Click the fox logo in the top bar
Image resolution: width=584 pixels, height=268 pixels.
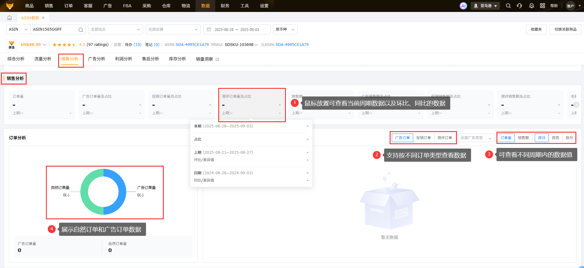click(10, 6)
